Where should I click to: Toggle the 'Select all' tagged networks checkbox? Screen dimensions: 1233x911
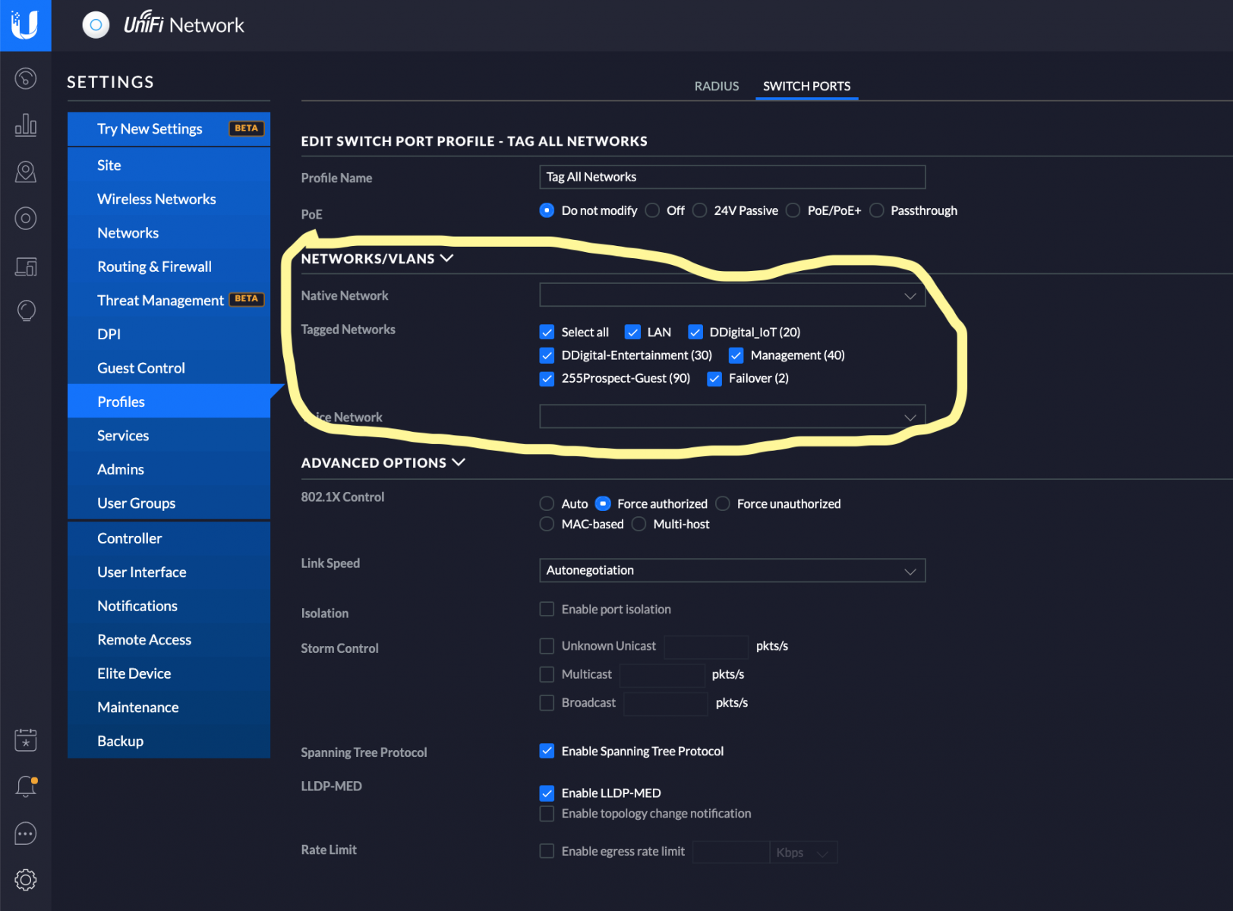point(547,332)
